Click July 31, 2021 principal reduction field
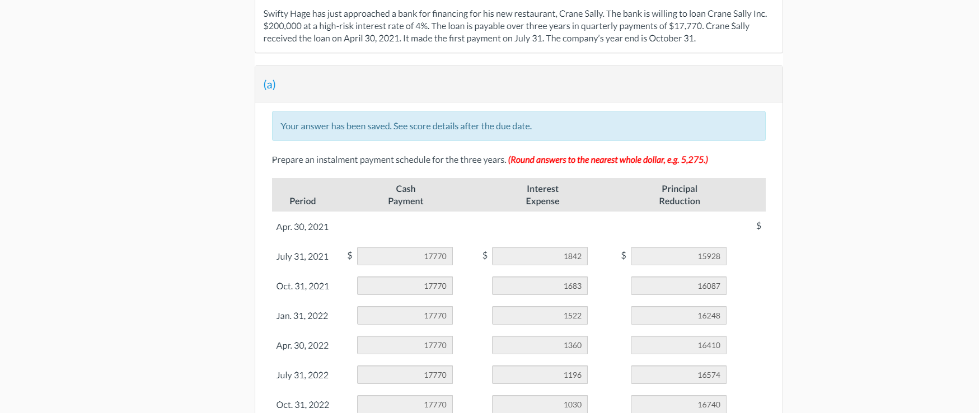The height and width of the screenshot is (413, 979). pyautogui.click(x=678, y=256)
